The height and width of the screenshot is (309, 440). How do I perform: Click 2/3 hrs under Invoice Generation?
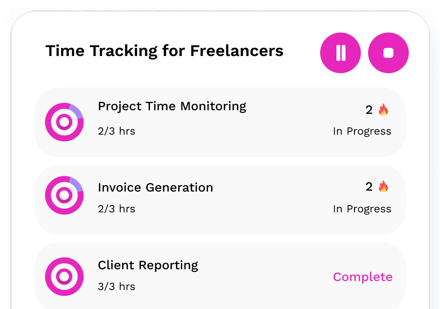click(117, 209)
